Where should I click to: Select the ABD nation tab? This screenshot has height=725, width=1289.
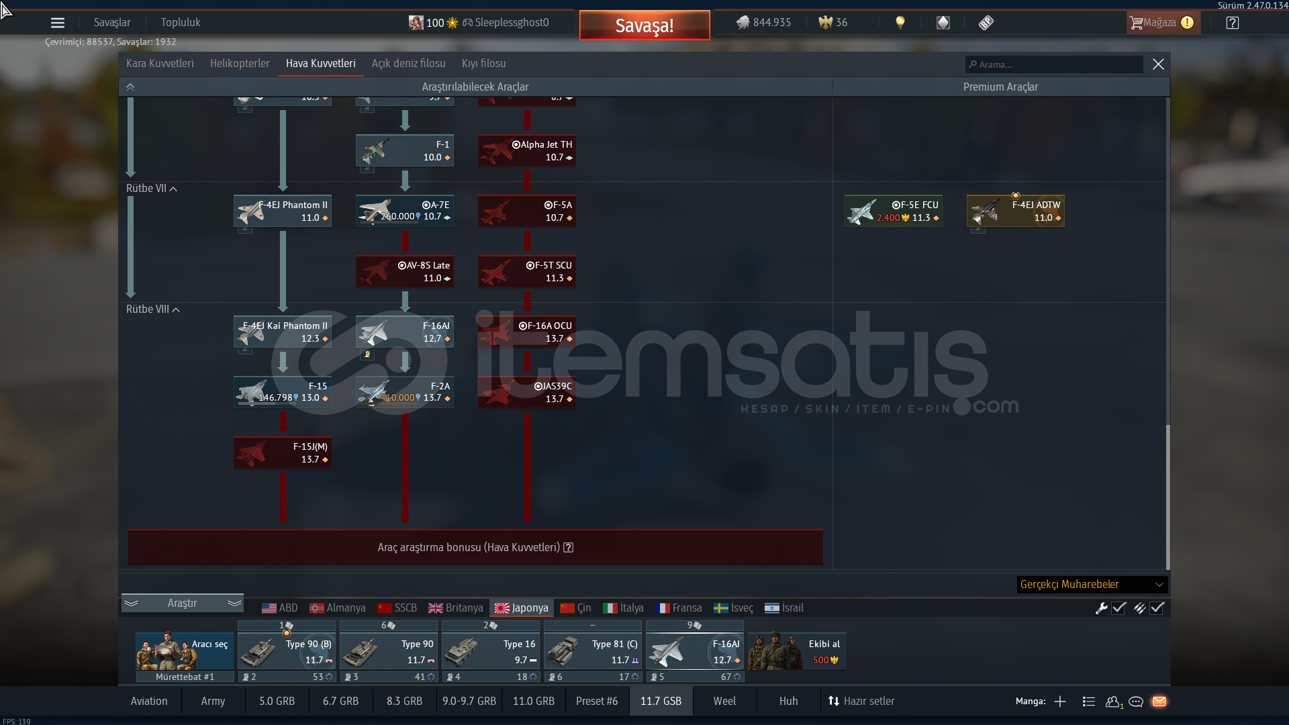click(280, 608)
